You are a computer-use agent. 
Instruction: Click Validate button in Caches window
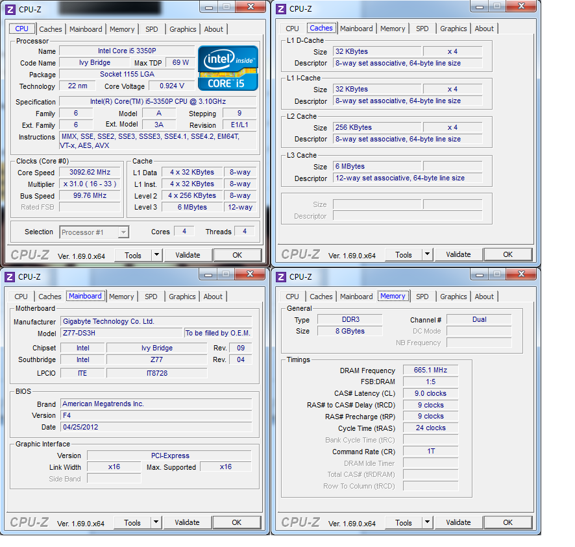[x=458, y=254]
